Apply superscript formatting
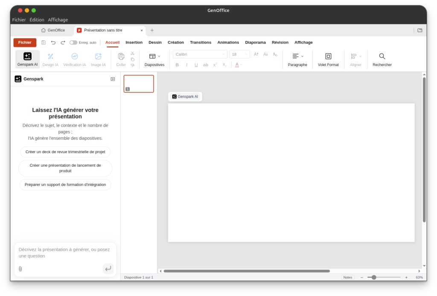 [x=215, y=65]
